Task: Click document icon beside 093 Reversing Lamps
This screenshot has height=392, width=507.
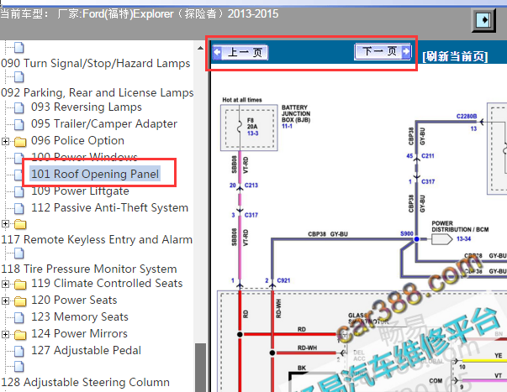Action: coord(19,107)
